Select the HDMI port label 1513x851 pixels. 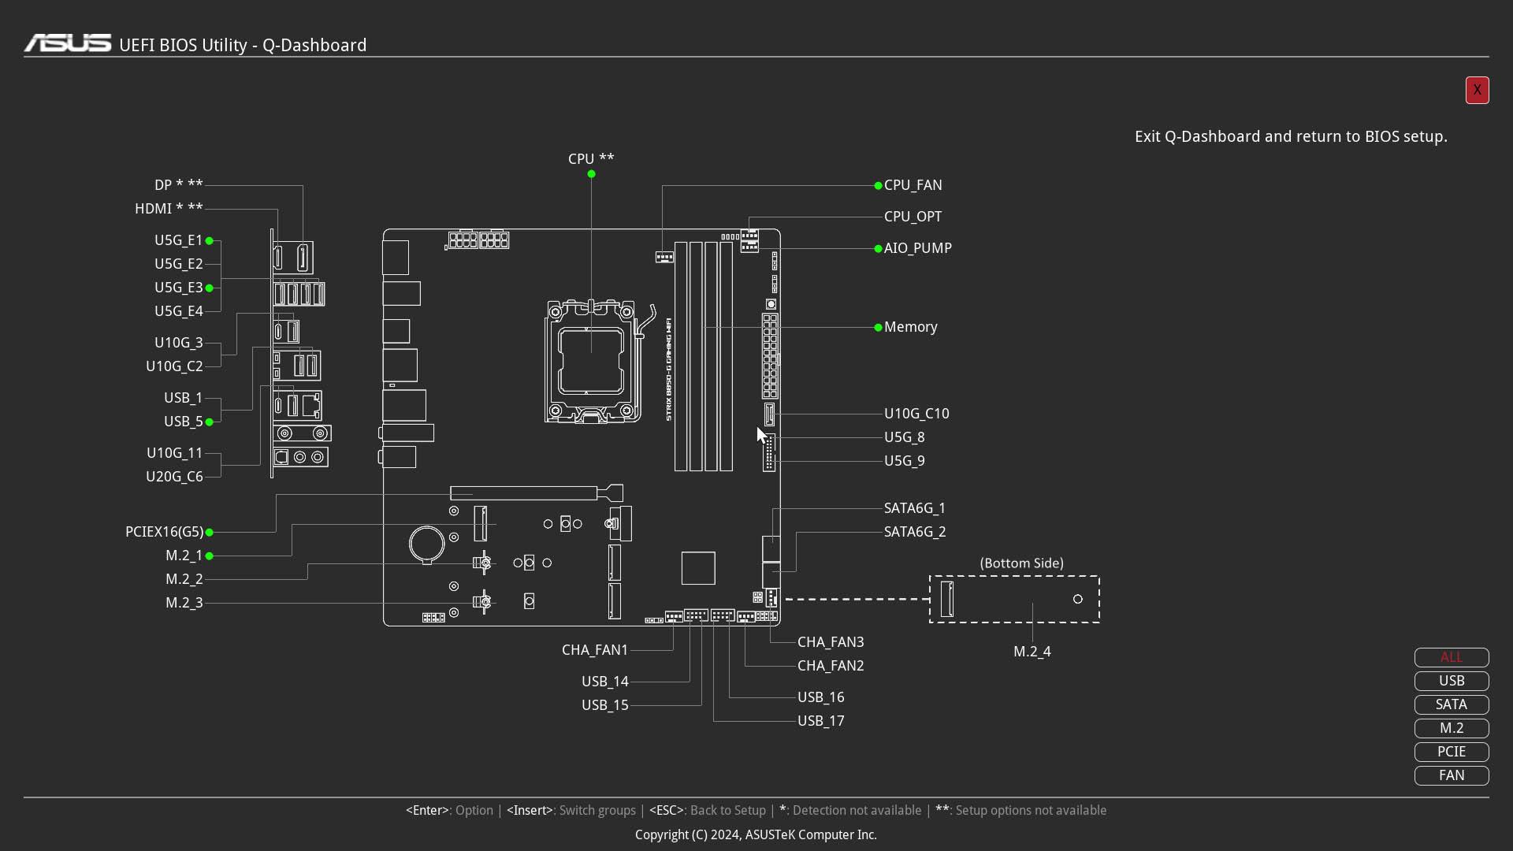coord(169,209)
